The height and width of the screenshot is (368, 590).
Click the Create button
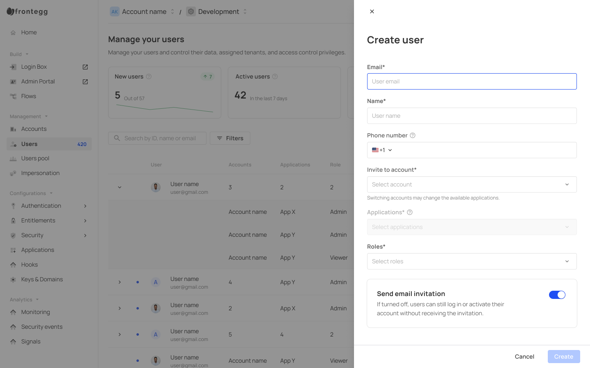click(563, 357)
